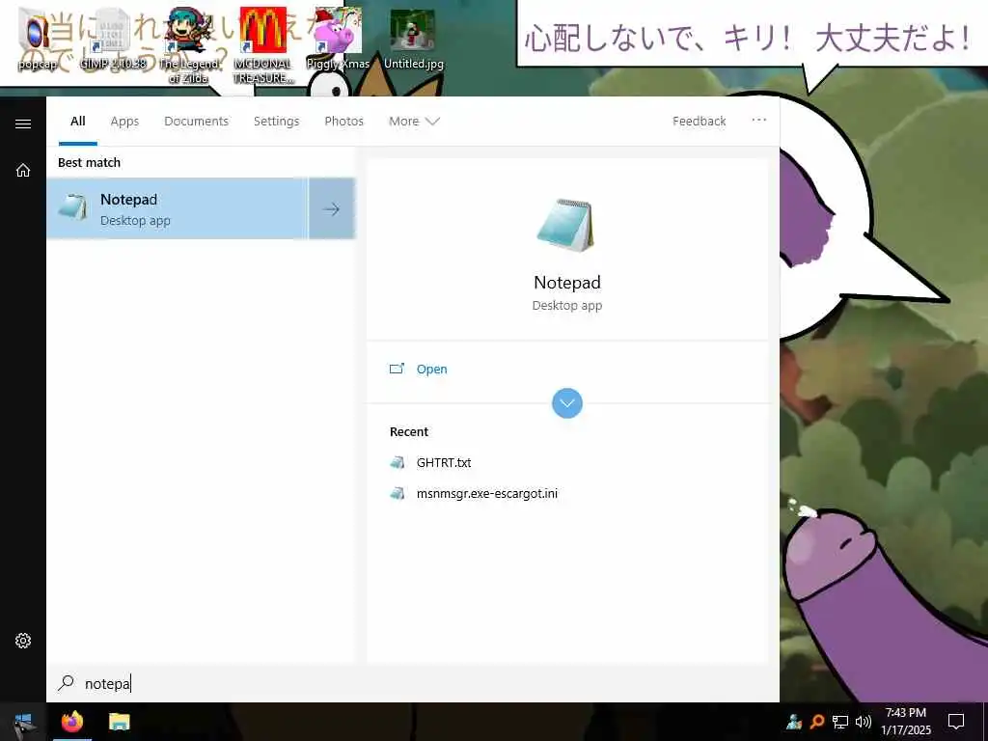Open the three-dot options menu

pyautogui.click(x=758, y=120)
